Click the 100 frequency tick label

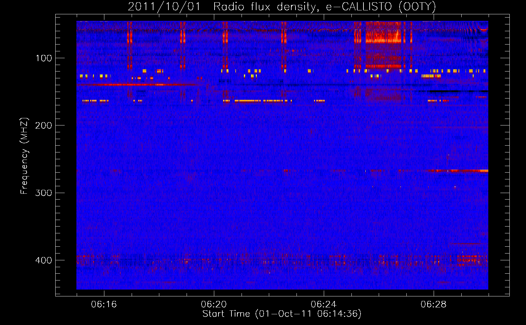(x=44, y=58)
